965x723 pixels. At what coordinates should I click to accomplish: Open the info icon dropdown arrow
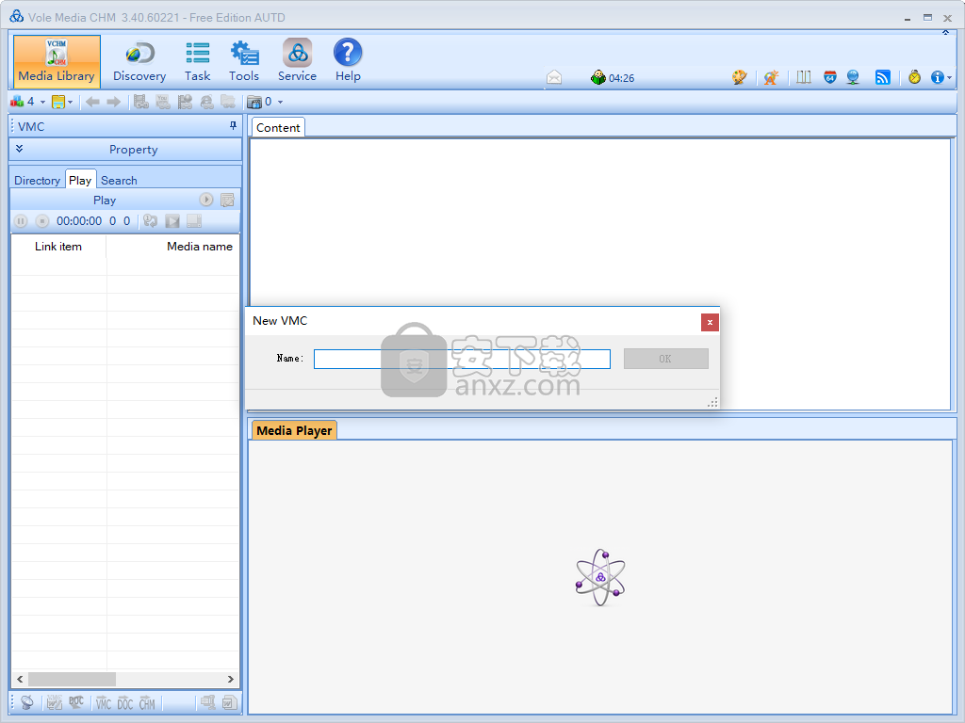pos(949,78)
